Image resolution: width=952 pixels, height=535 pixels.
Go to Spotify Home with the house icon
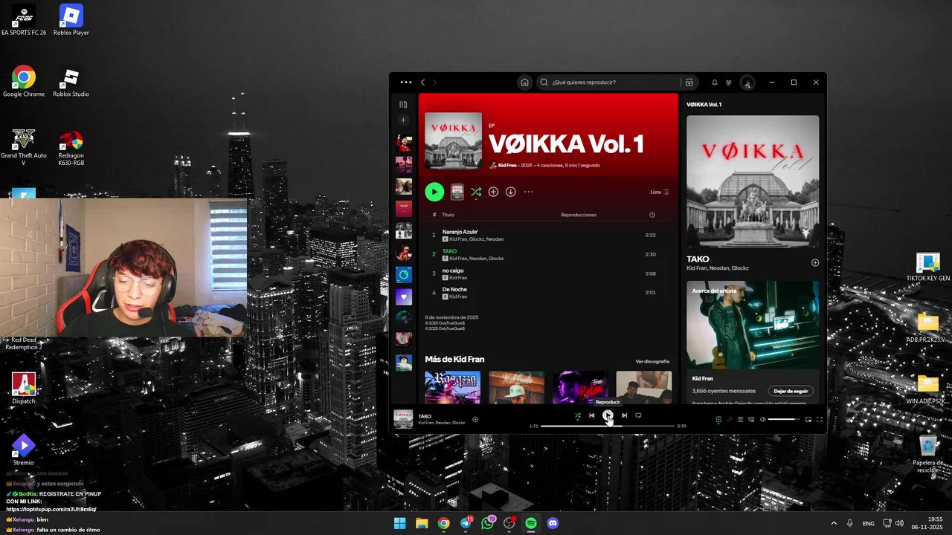point(524,82)
